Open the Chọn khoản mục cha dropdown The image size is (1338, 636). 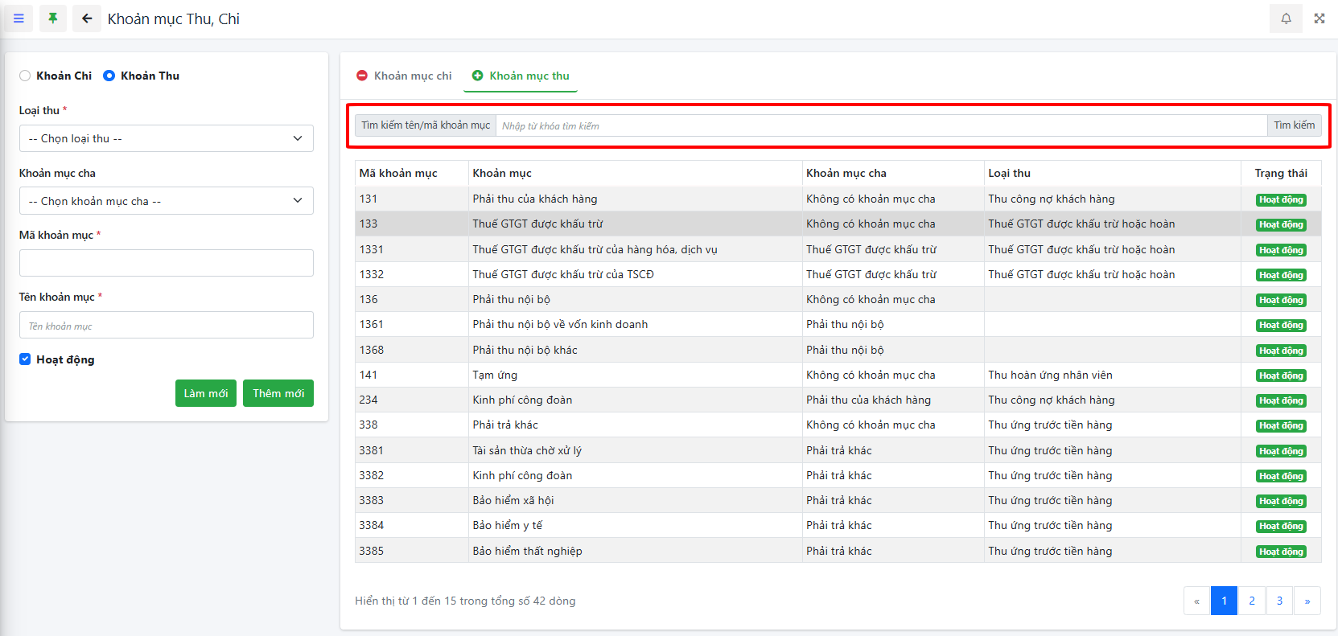167,201
